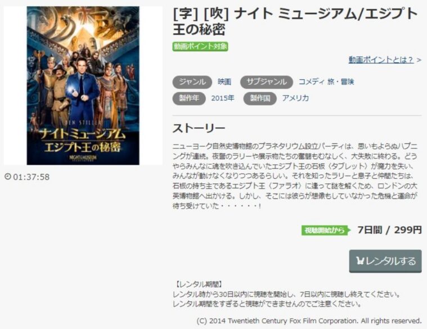
Task: Select the 旅・冒険 subgenre link
Action: coord(341,82)
